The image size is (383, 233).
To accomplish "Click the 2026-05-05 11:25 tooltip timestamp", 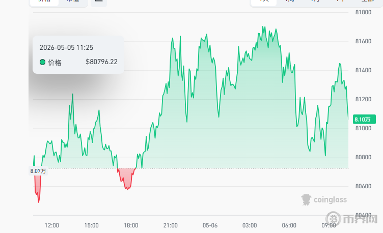I will pos(66,47).
